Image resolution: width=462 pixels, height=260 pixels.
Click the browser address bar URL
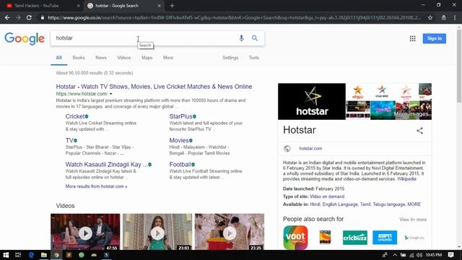(x=234, y=17)
